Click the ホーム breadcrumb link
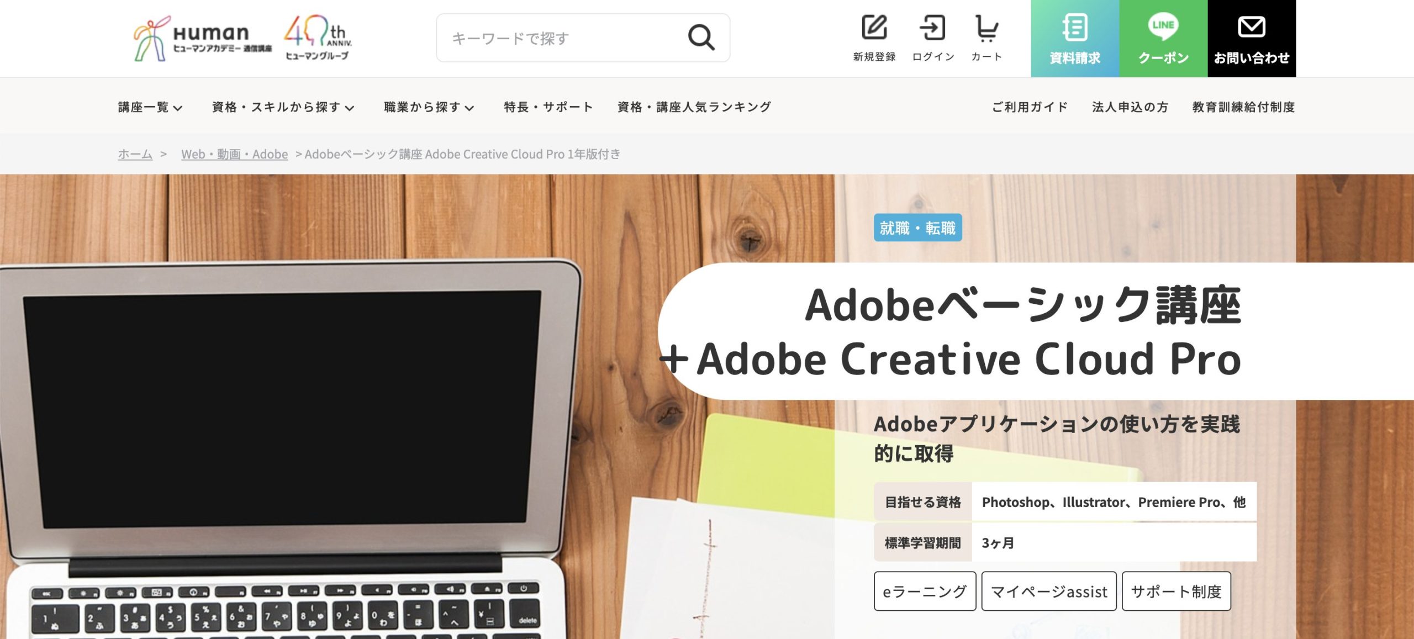 point(135,154)
